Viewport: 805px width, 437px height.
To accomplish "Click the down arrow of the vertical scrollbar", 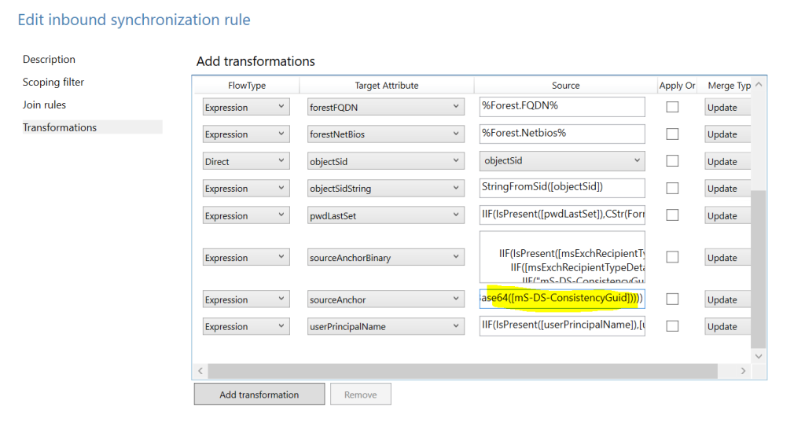I will [x=759, y=356].
